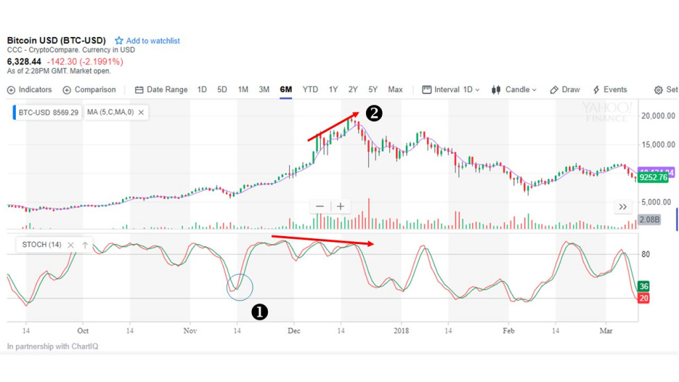Viewport: 679px width, 382px height.
Task: Click the 2018 label on the time axis
Action: click(x=401, y=331)
